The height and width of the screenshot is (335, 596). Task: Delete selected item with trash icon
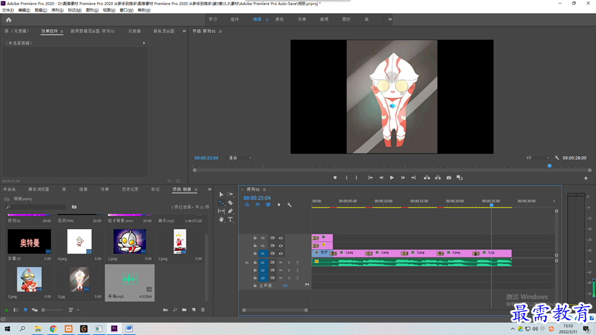(x=203, y=310)
